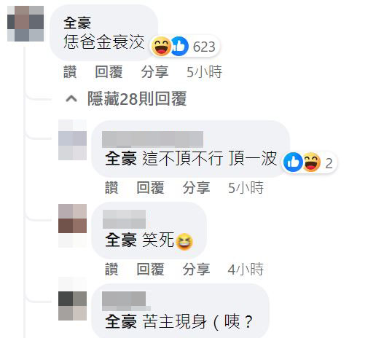The image size is (384, 338).
Task: Open the reaction count 2 on the first reply
Action: pos(329,163)
